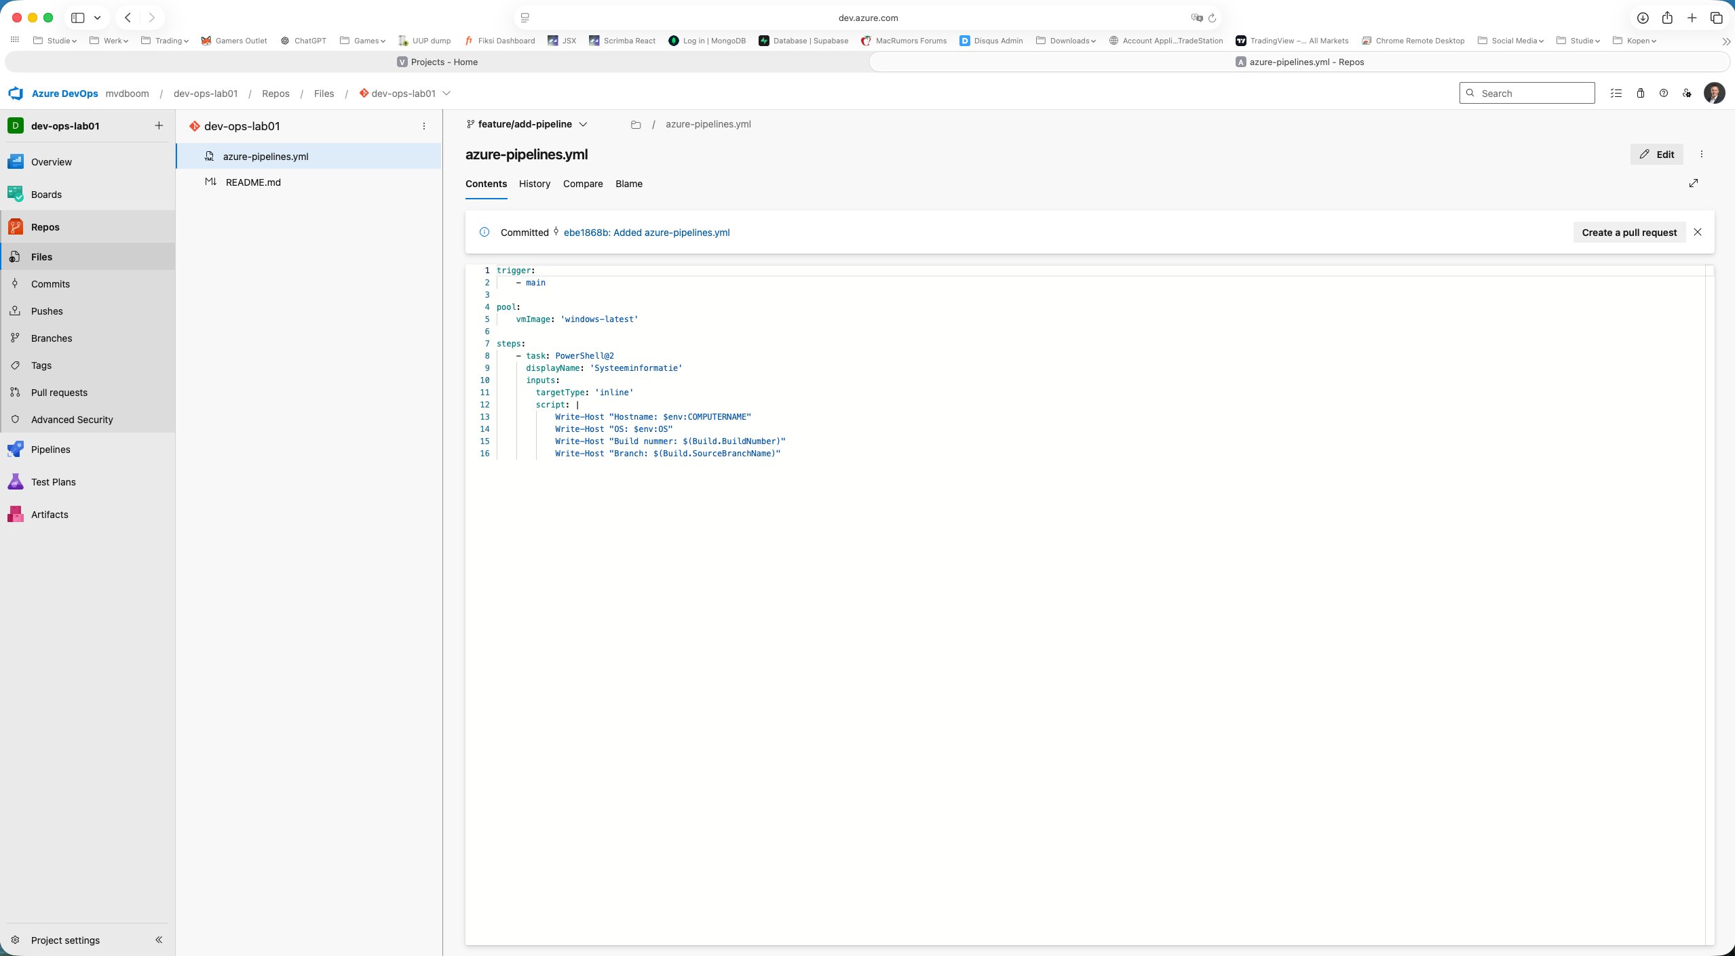Click Edit to modify azure-pipelines.yml
The height and width of the screenshot is (956, 1735).
[1657, 154]
